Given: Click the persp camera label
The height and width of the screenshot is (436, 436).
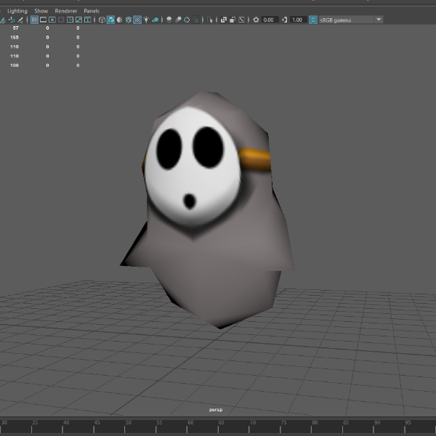Looking at the screenshot, I should tap(216, 410).
